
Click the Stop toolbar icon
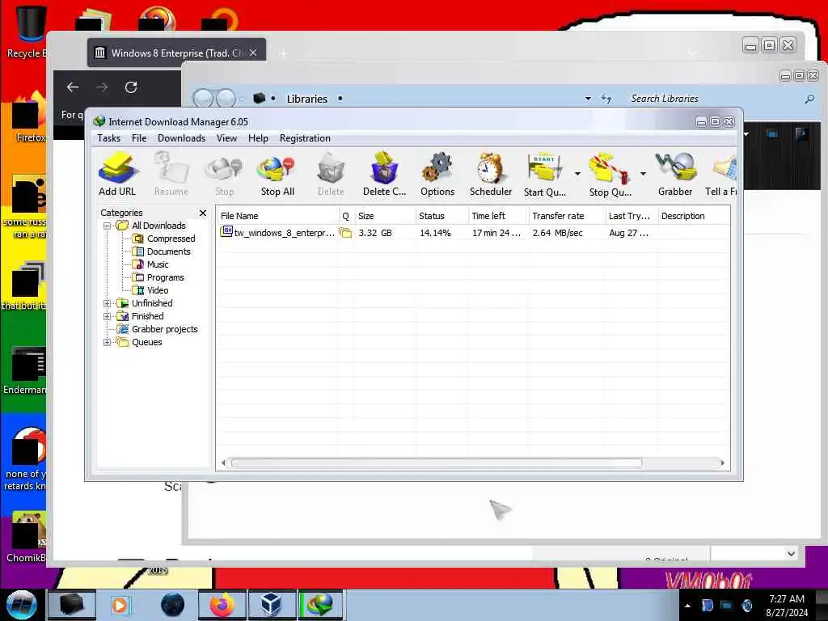(225, 175)
